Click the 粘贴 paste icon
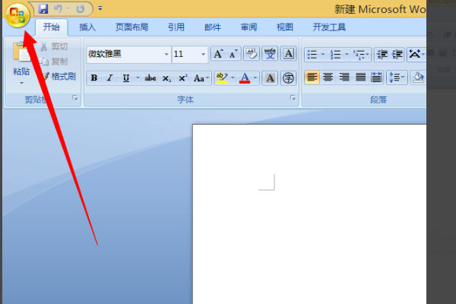This screenshot has width=456, height=304. 21,52
